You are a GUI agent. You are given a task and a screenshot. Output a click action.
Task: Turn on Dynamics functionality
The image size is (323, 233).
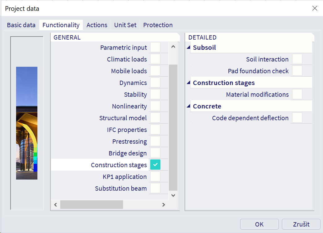tap(155, 83)
